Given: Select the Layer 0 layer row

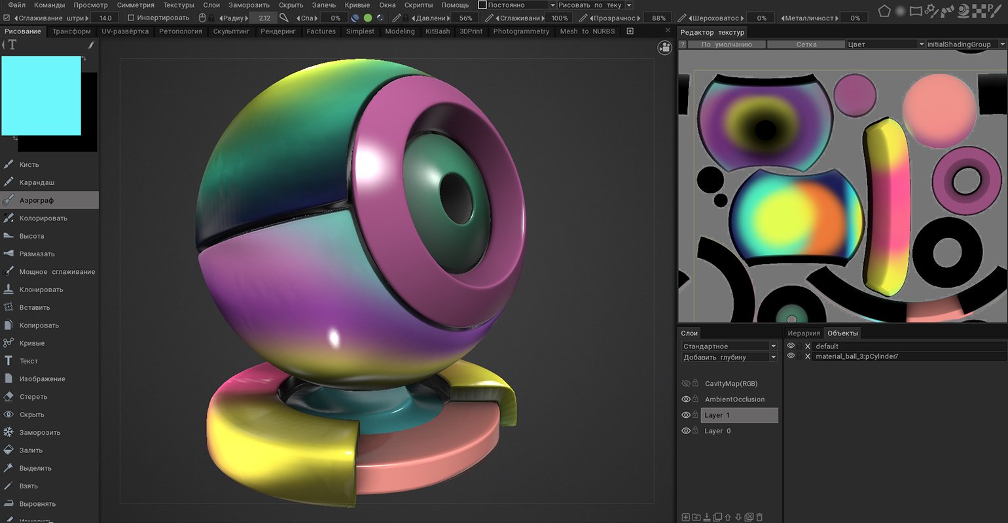Looking at the screenshot, I should pyautogui.click(x=717, y=431).
